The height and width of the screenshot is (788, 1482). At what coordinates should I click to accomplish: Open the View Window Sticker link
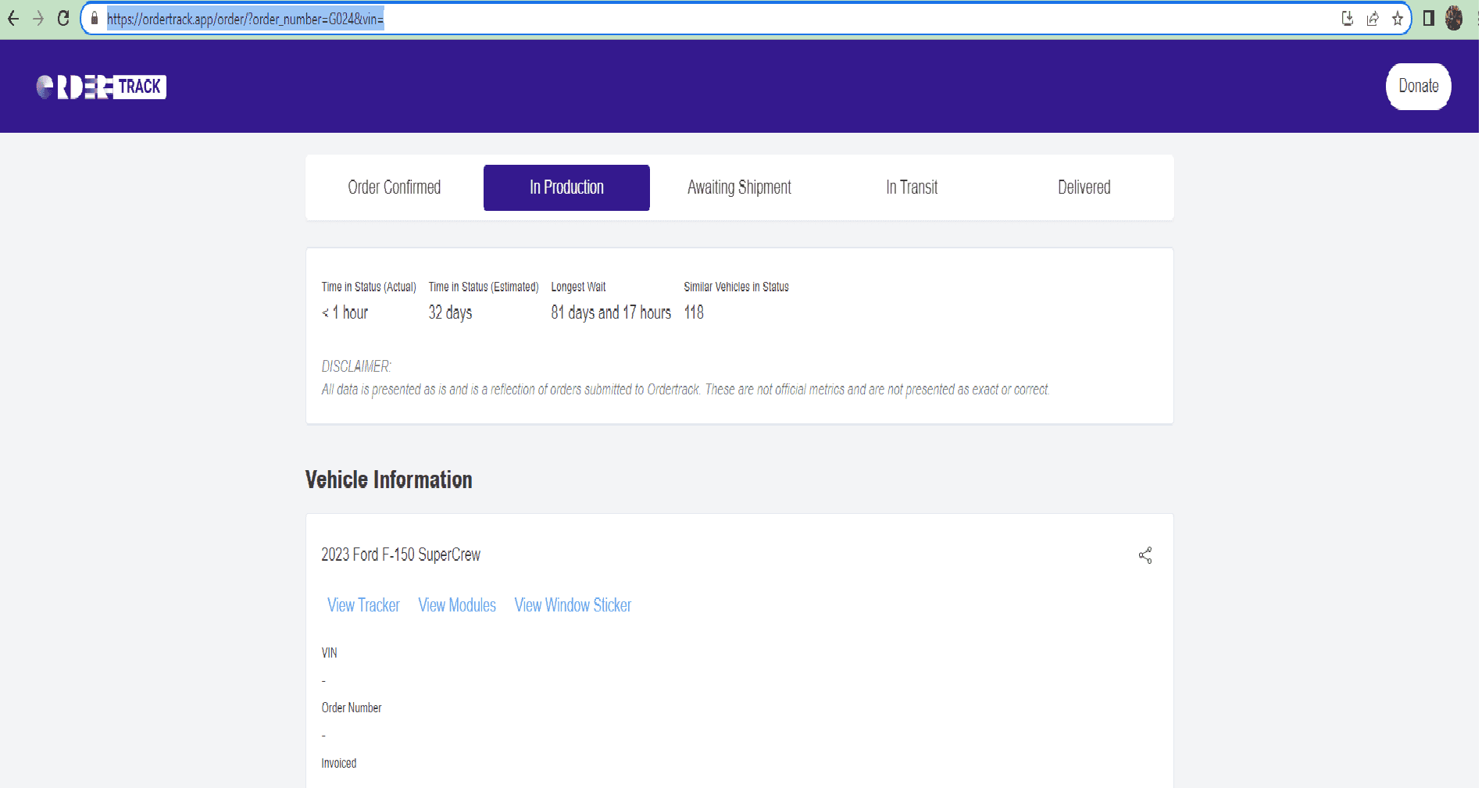pos(573,605)
